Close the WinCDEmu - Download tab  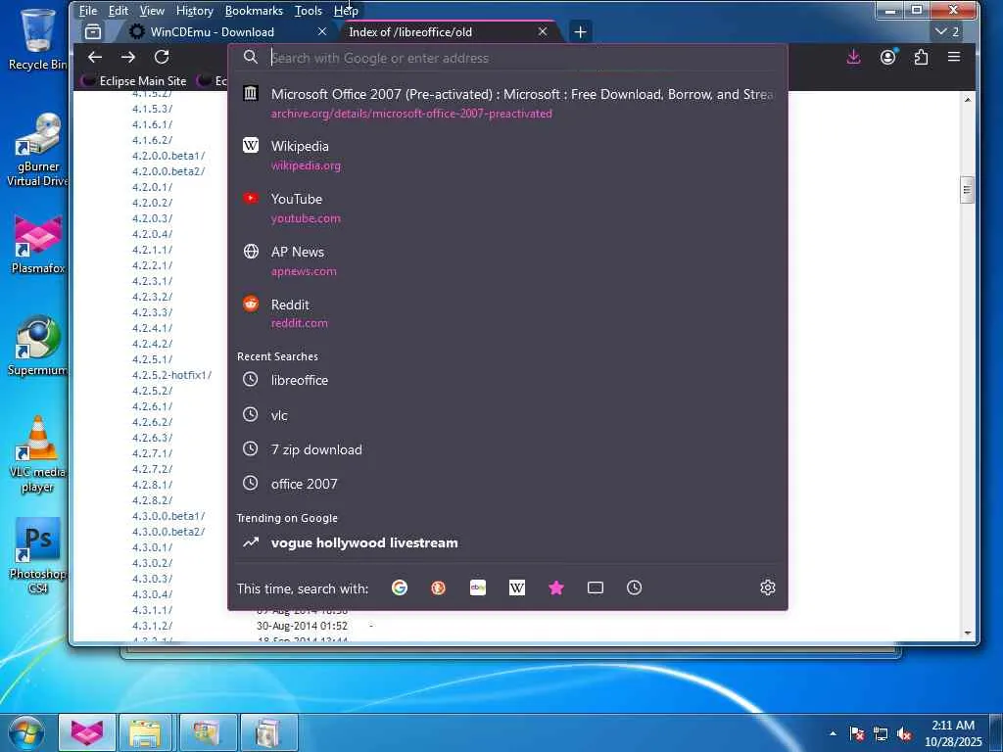321,31
